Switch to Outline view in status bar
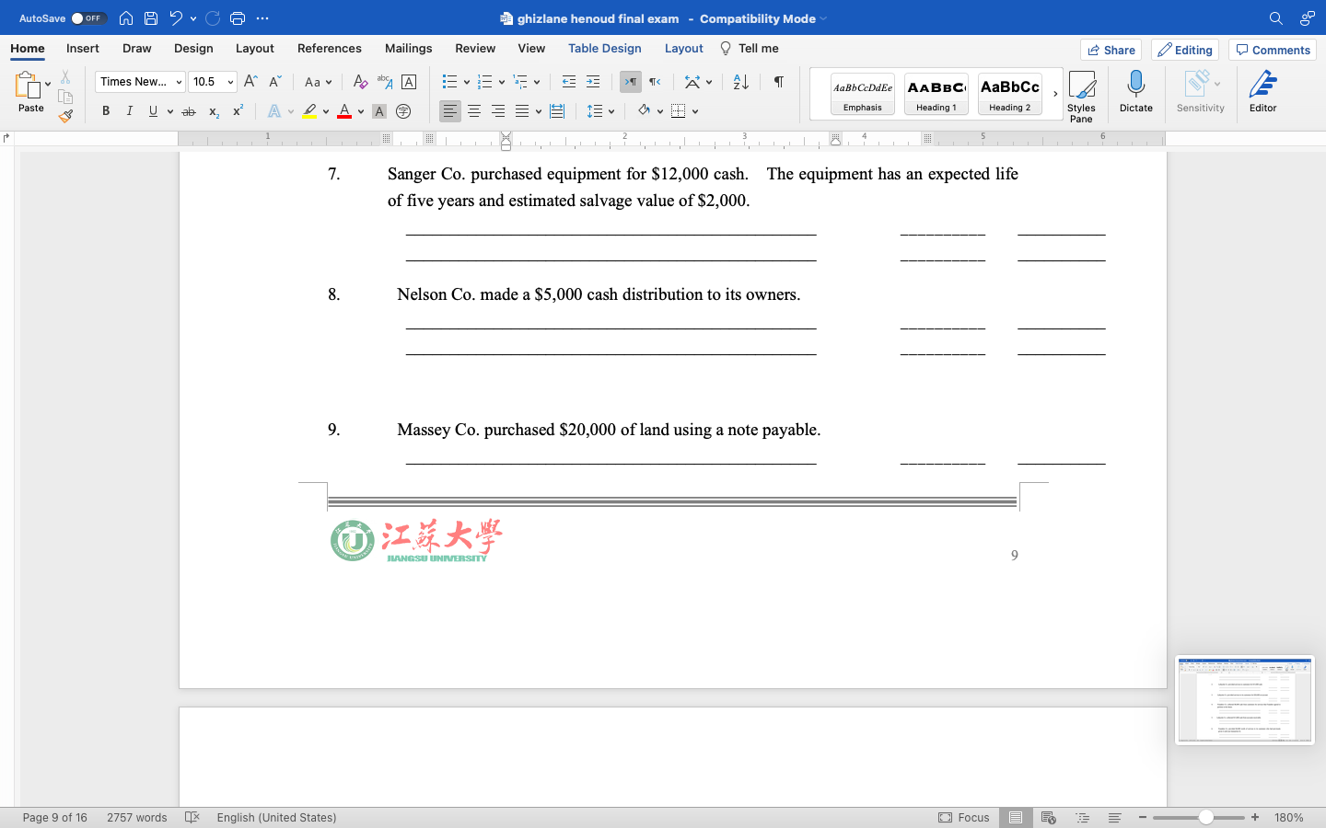 (1082, 817)
